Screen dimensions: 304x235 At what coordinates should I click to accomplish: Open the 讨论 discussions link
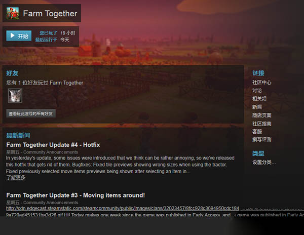pos(257,91)
